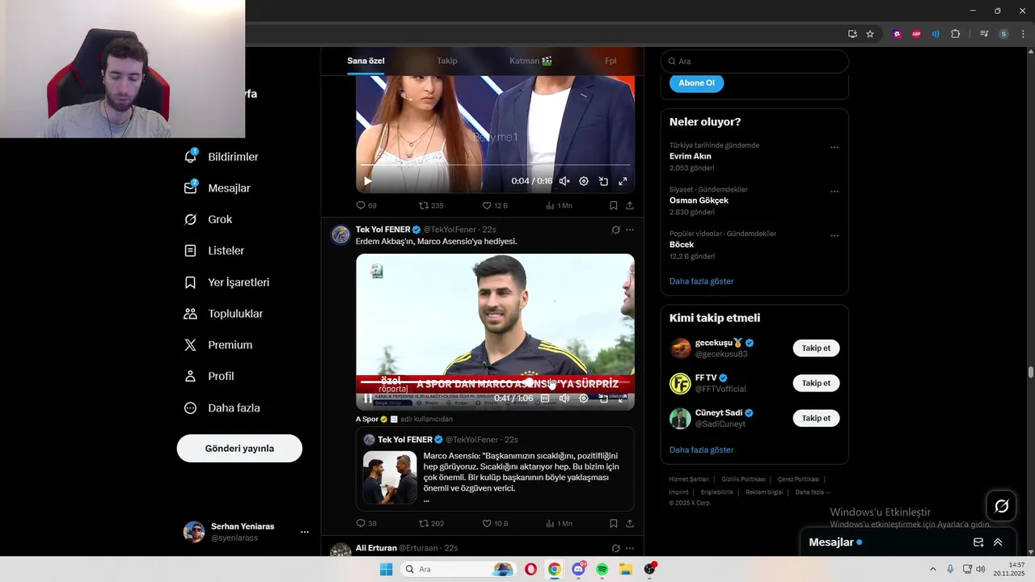1035x582 pixels.
Task: Open browser extensions puzzle menu
Action: point(955,34)
